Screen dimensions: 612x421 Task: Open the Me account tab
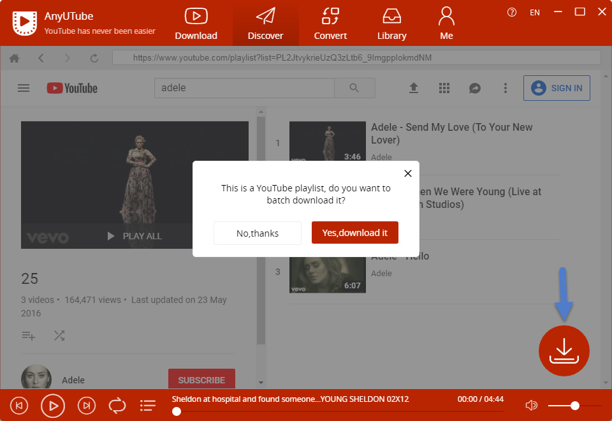click(x=446, y=24)
